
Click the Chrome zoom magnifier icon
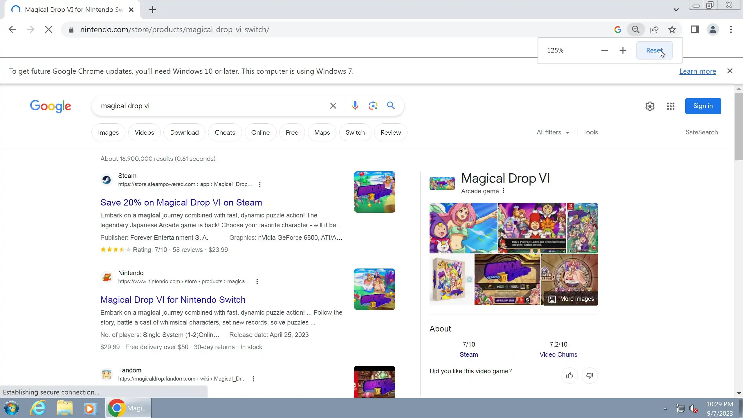[x=636, y=30]
